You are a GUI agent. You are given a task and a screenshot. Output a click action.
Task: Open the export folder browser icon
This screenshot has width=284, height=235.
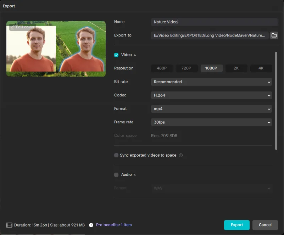coord(274,35)
